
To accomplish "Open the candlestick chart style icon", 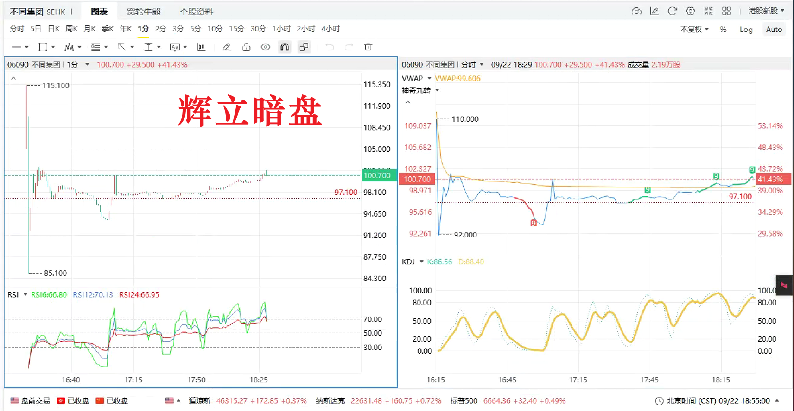I will coord(201,47).
